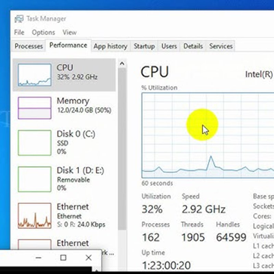Go to the Users tab

pos(169,46)
